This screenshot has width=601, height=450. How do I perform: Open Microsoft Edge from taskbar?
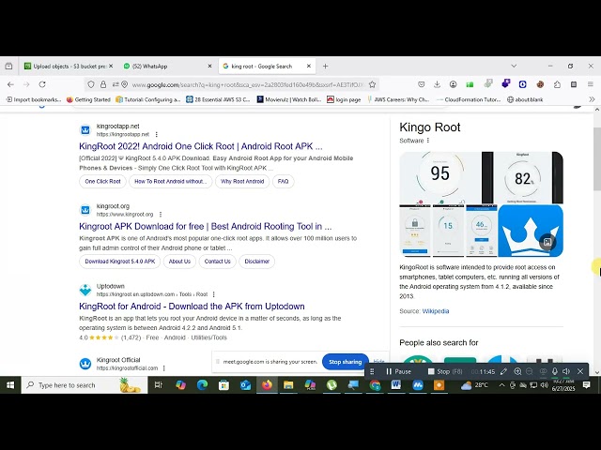click(202, 385)
